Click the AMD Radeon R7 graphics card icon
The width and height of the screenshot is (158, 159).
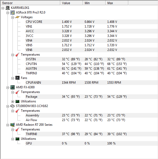pyautogui.click(x=13, y=125)
